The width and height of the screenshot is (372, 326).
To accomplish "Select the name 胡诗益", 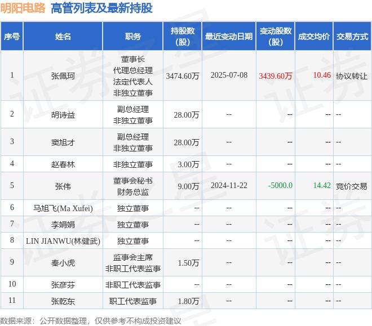I will tap(63, 115).
